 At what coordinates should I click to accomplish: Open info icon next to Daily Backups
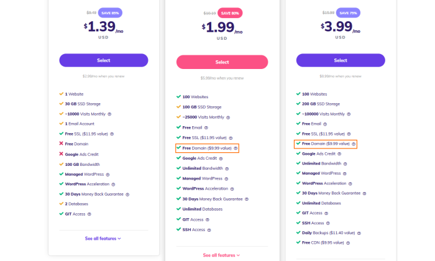click(x=359, y=233)
